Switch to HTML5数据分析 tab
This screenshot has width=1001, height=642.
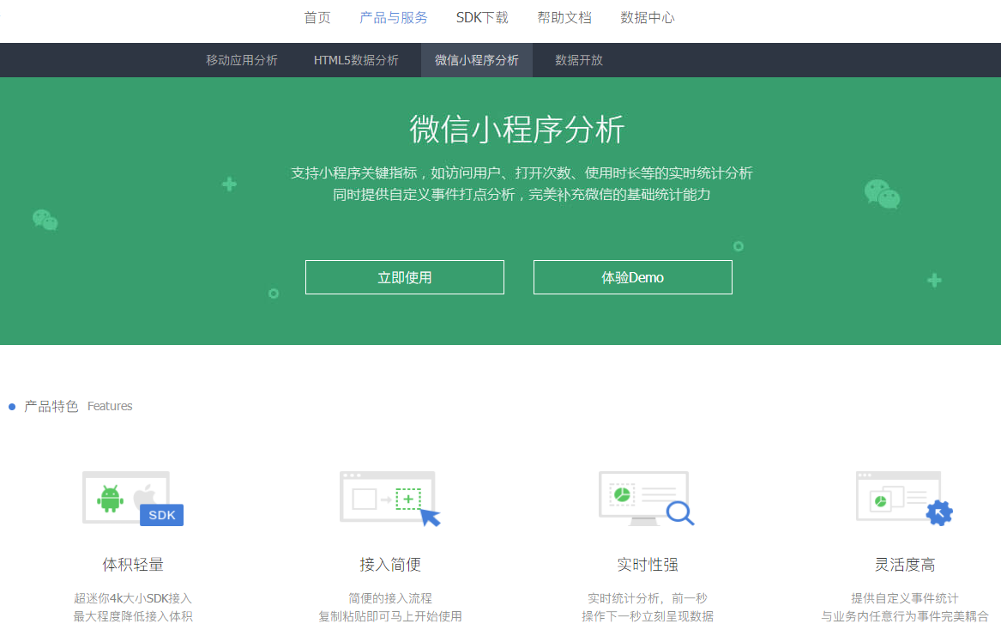coord(356,60)
